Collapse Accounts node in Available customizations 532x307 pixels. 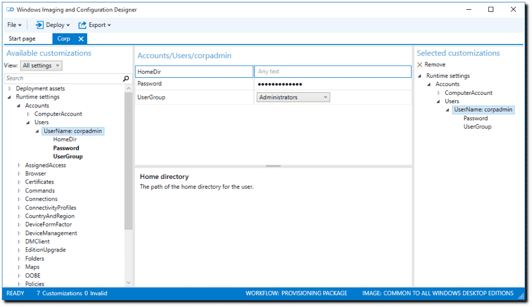click(19, 106)
